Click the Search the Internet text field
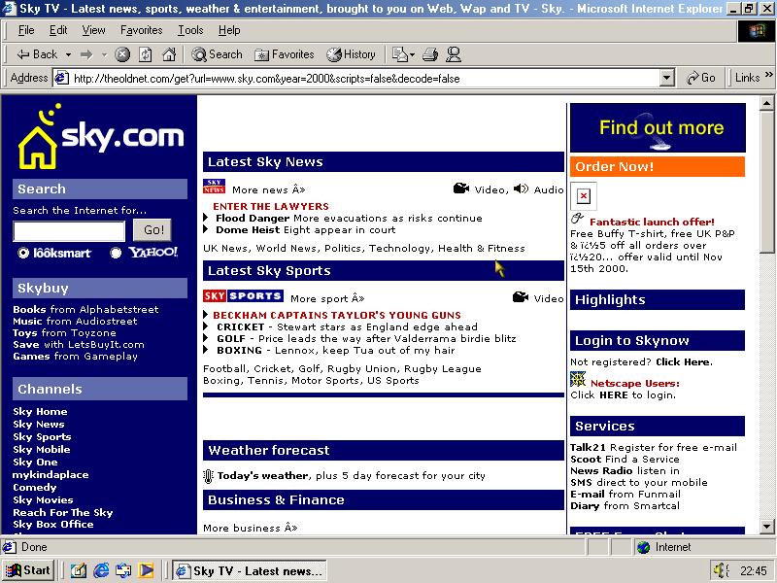This screenshot has width=777, height=583. pos(69,231)
